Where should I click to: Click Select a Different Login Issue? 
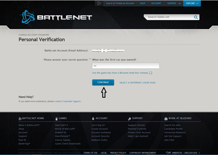(x=137, y=83)
